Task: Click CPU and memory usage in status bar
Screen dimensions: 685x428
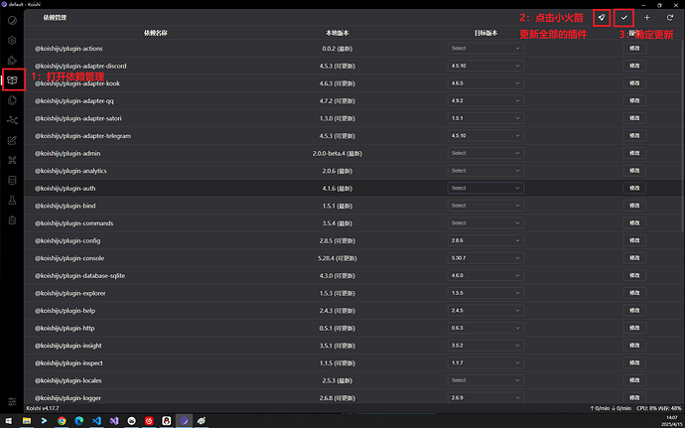Action: click(x=659, y=408)
